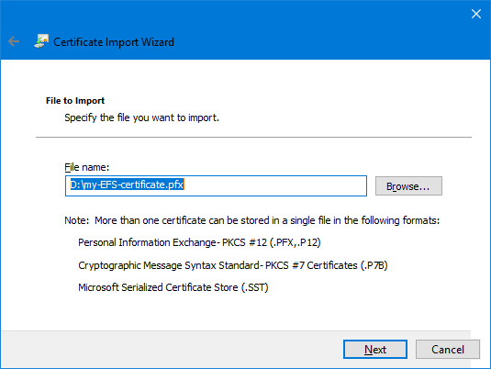
Task: Click the Microsoft Serialized Certificate Store line
Action: (x=173, y=287)
